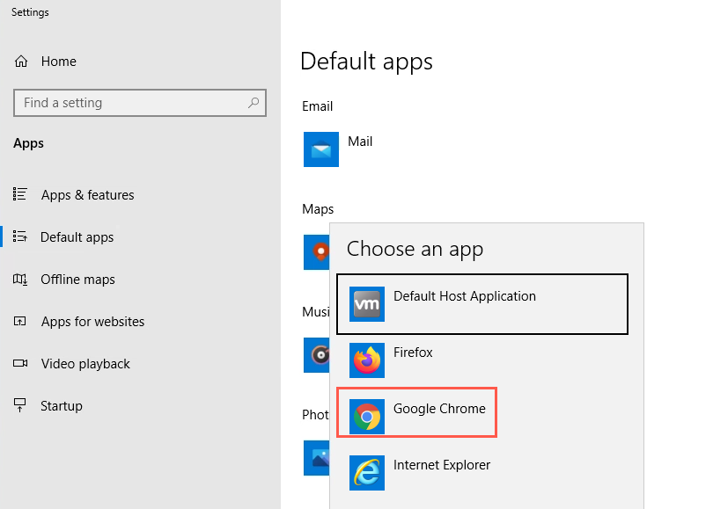Image resolution: width=713 pixels, height=509 pixels.
Task: Click the Mail app icon
Action: coord(321,149)
